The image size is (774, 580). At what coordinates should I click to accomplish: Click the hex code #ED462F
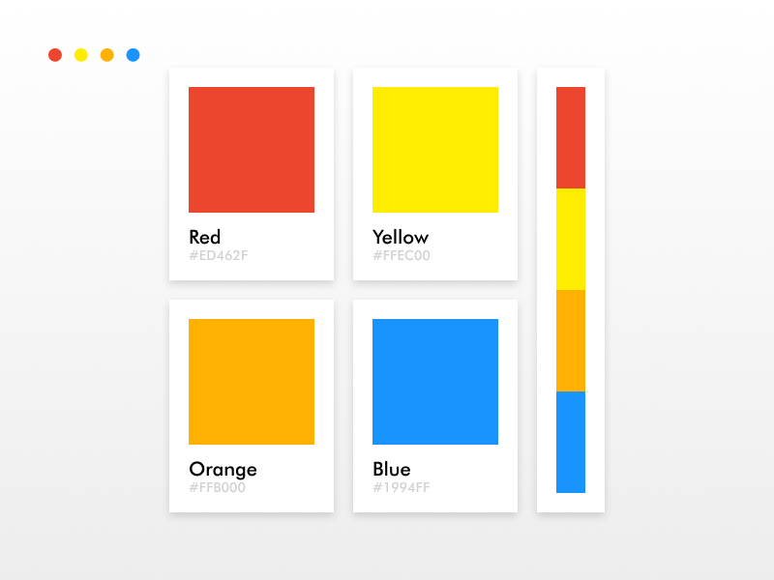(x=219, y=255)
